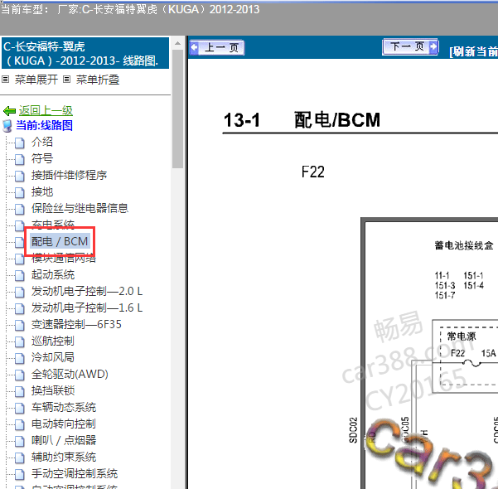This screenshot has height=489, width=498.
Task: Click the sidebar title C-长安福特-翼虎 banner
Action: coord(85,53)
